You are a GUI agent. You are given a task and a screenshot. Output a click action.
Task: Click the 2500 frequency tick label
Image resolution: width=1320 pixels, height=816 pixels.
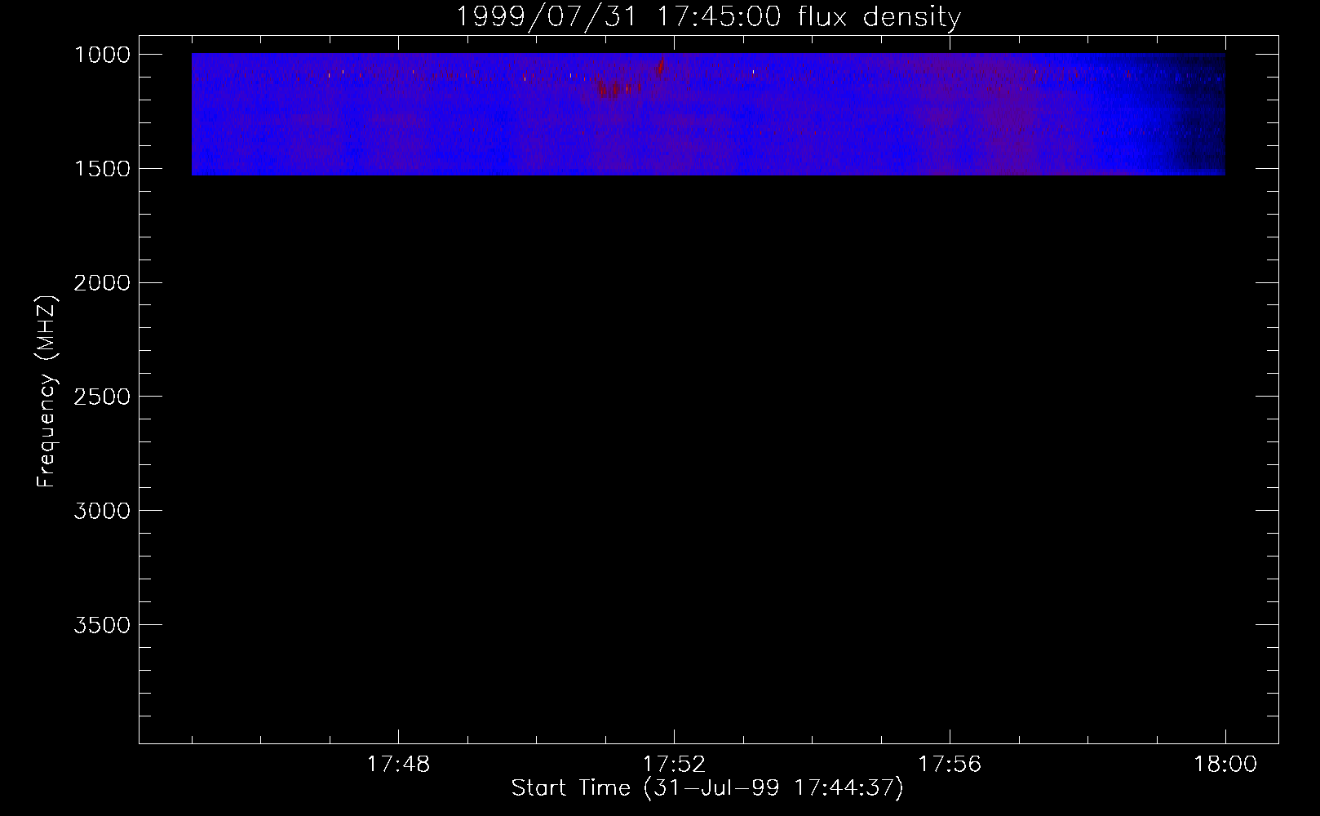(102, 397)
